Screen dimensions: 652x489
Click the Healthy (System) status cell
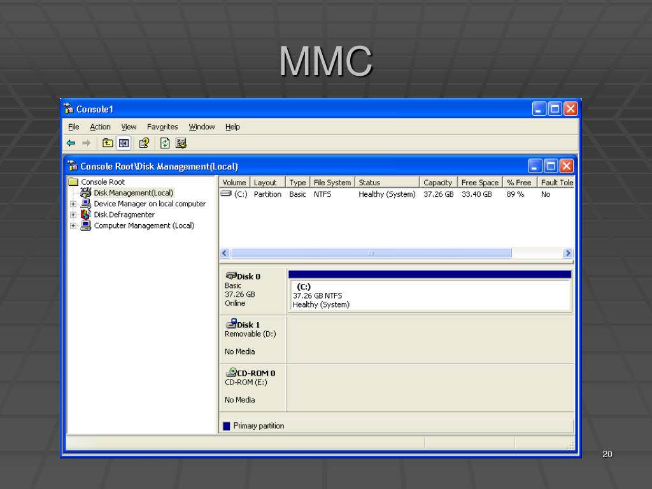point(387,194)
